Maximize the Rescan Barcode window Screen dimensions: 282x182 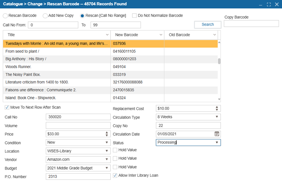269,4
